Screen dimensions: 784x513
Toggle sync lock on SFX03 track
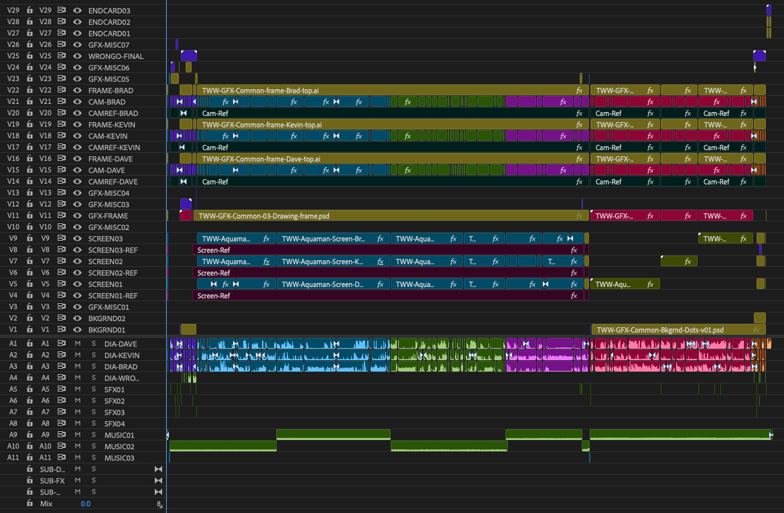[x=62, y=412]
